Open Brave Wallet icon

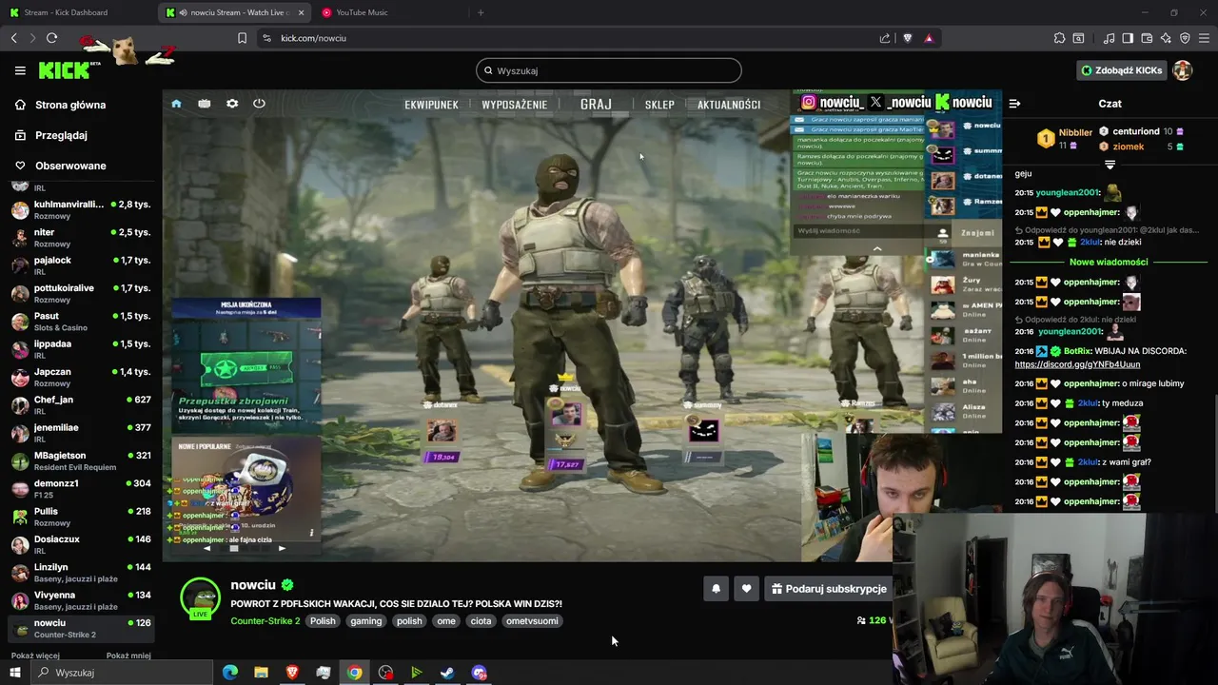pyautogui.click(x=1147, y=38)
